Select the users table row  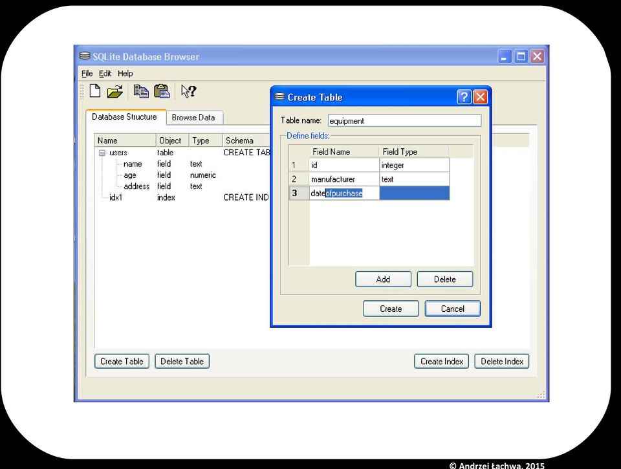[x=182, y=153]
